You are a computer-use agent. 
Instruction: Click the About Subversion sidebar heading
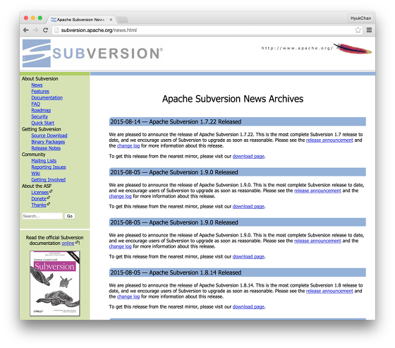click(x=39, y=78)
